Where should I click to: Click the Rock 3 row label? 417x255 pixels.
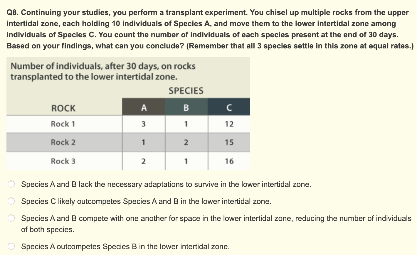(63, 161)
